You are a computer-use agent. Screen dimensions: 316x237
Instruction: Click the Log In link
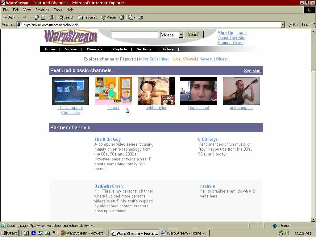[242, 33]
